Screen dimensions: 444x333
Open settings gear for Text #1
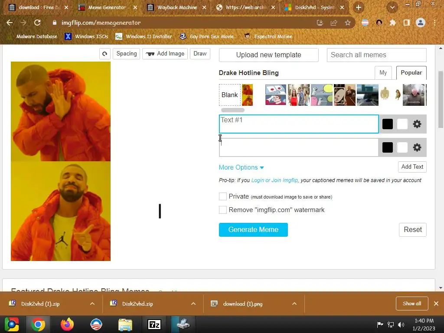[x=417, y=124]
